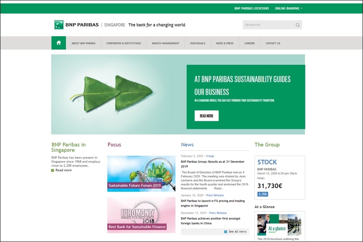
Task: Open Results as at 31 December 2019 article
Action: pyautogui.click(x=212, y=164)
